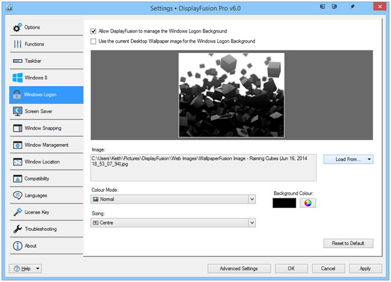This screenshot has width=391, height=282.
Task: Click the Raining Cubes preview image
Action: 232,95
